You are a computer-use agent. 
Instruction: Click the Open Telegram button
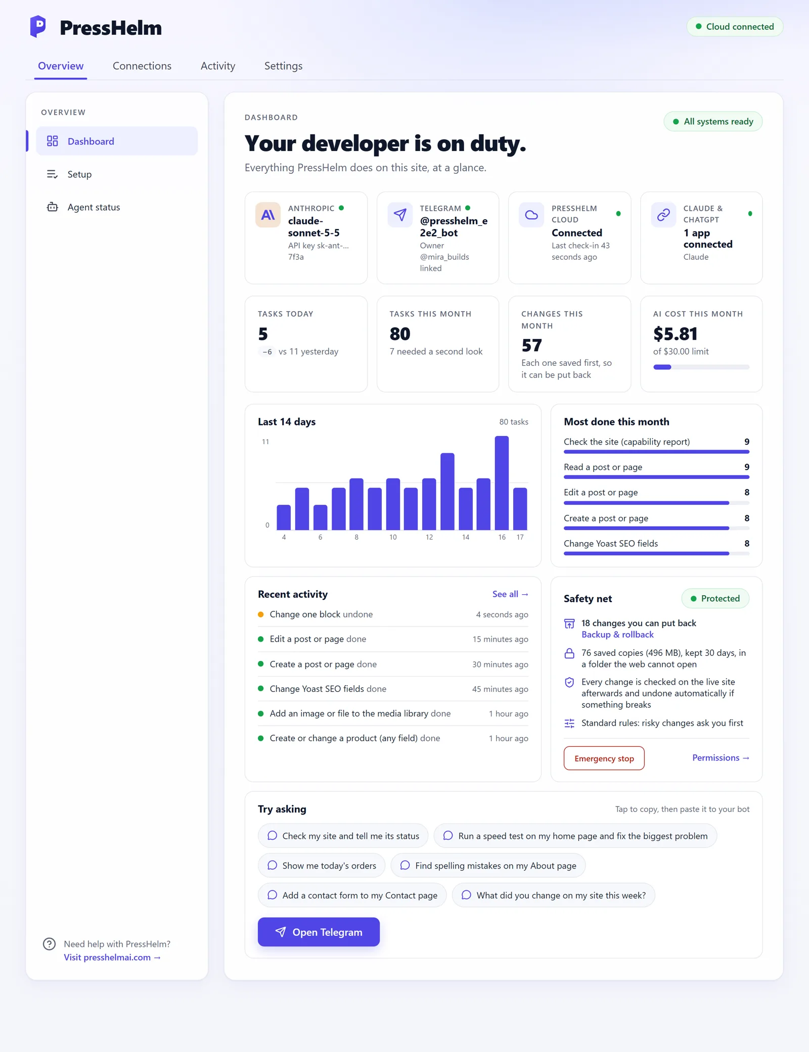point(319,932)
